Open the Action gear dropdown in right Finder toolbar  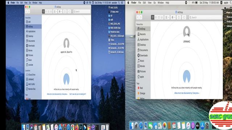pos(173,17)
